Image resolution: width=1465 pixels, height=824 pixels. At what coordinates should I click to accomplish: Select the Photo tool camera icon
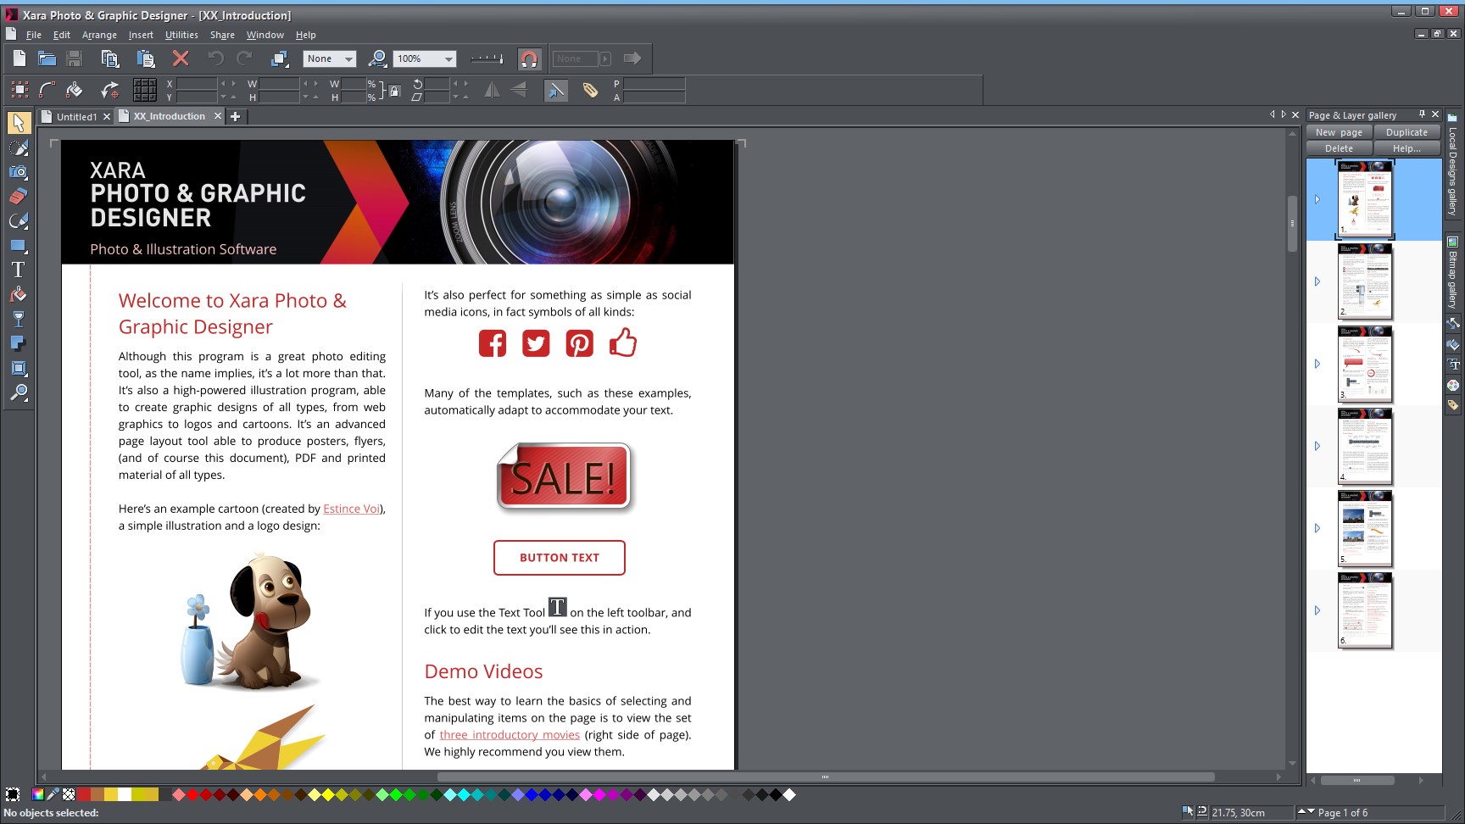click(x=19, y=172)
